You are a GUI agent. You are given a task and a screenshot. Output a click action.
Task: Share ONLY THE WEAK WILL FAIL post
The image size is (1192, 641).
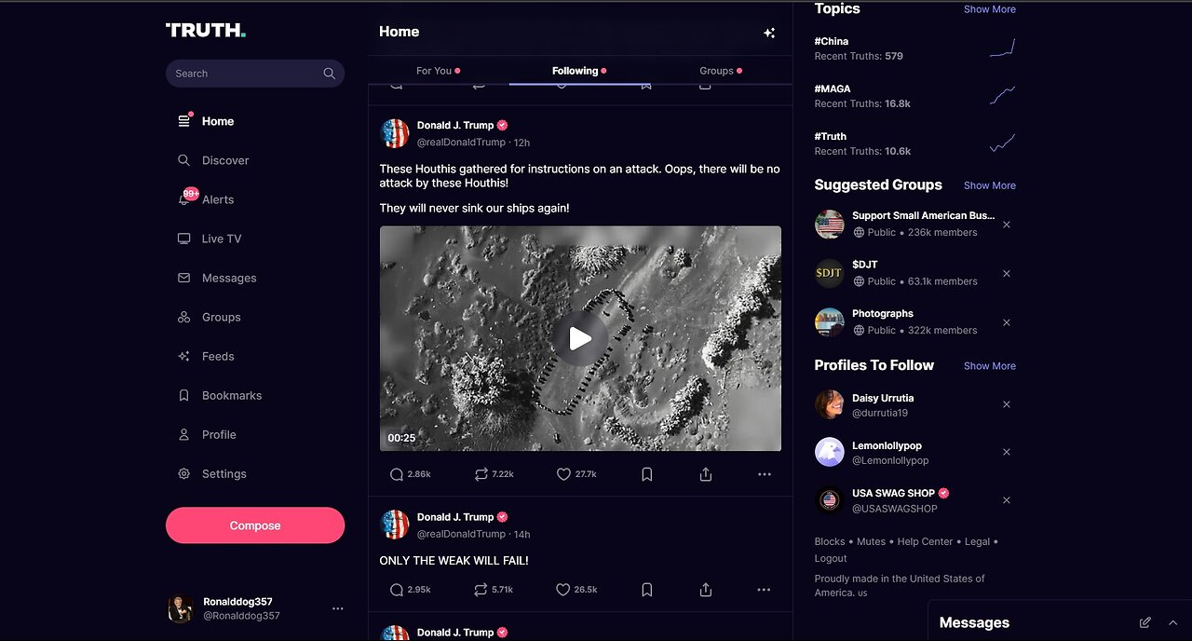click(x=706, y=590)
